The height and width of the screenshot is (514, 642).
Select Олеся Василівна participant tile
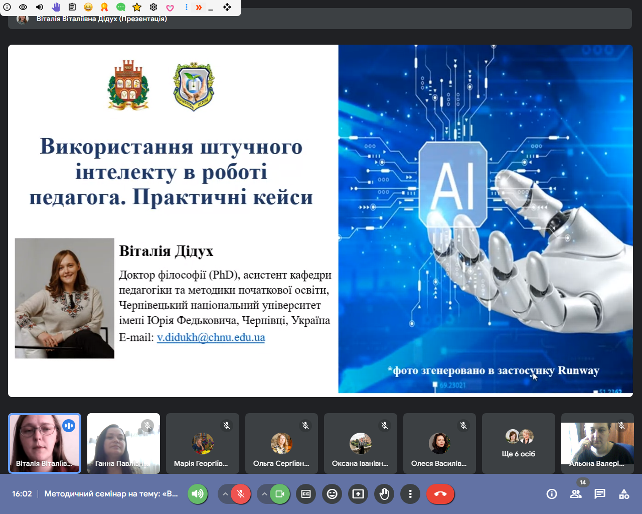pos(439,443)
